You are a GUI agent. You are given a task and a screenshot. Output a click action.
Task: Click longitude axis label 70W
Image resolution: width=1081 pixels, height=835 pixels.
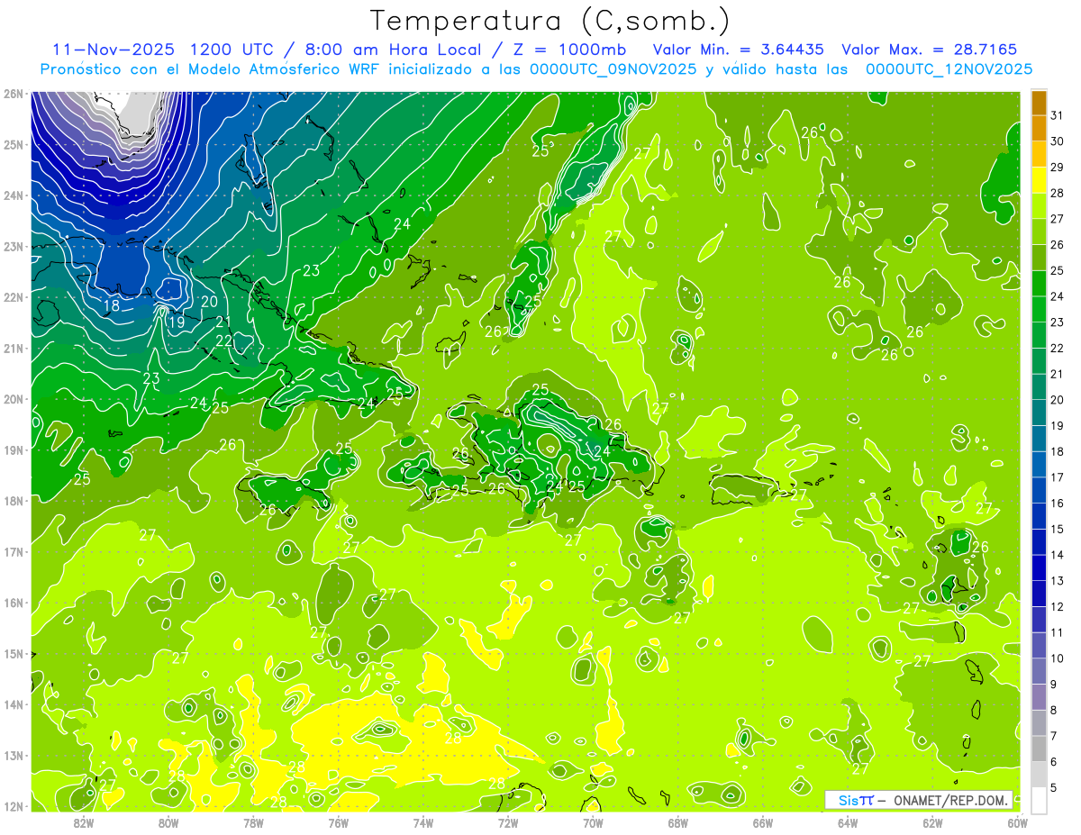pos(593,822)
